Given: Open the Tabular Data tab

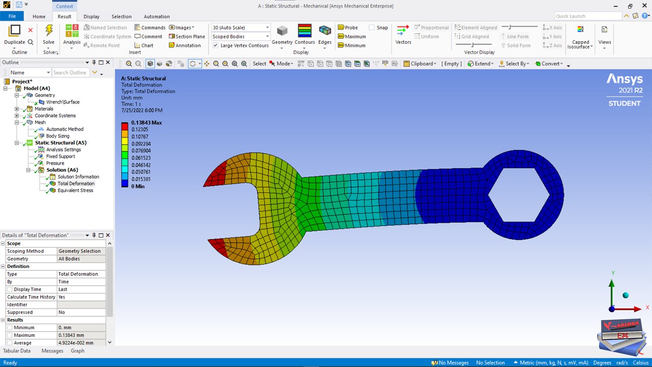Looking at the screenshot, I should click(x=17, y=351).
